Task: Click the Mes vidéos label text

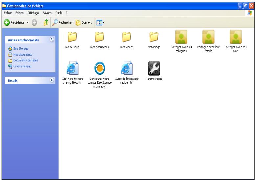Action: (x=127, y=47)
